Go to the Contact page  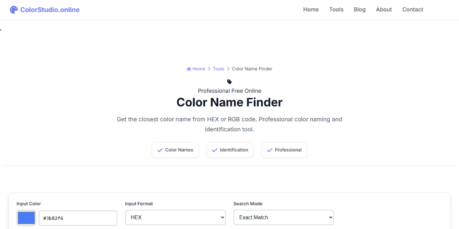point(412,9)
